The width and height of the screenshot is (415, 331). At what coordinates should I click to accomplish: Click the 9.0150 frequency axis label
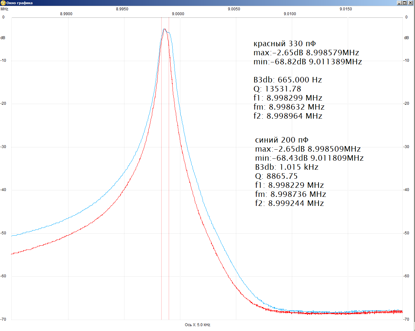[x=346, y=9]
